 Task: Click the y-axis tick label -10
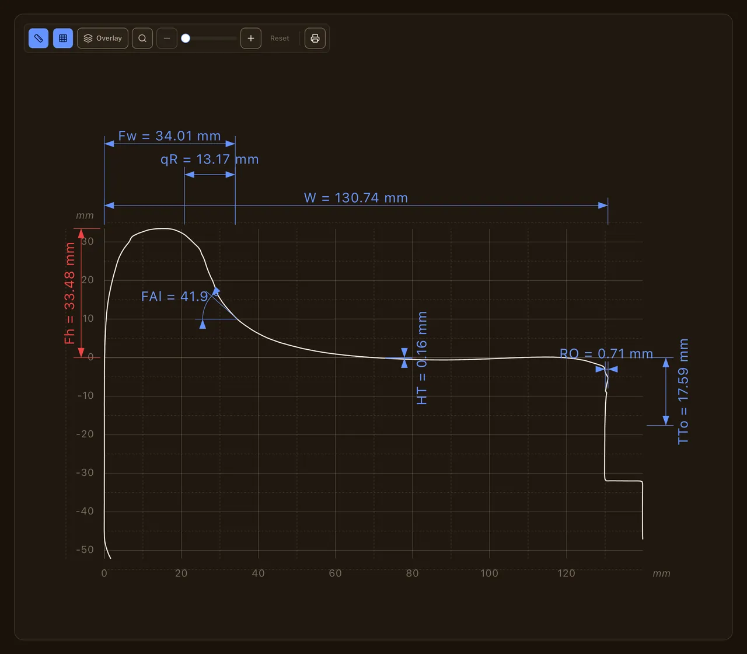pyautogui.click(x=85, y=396)
